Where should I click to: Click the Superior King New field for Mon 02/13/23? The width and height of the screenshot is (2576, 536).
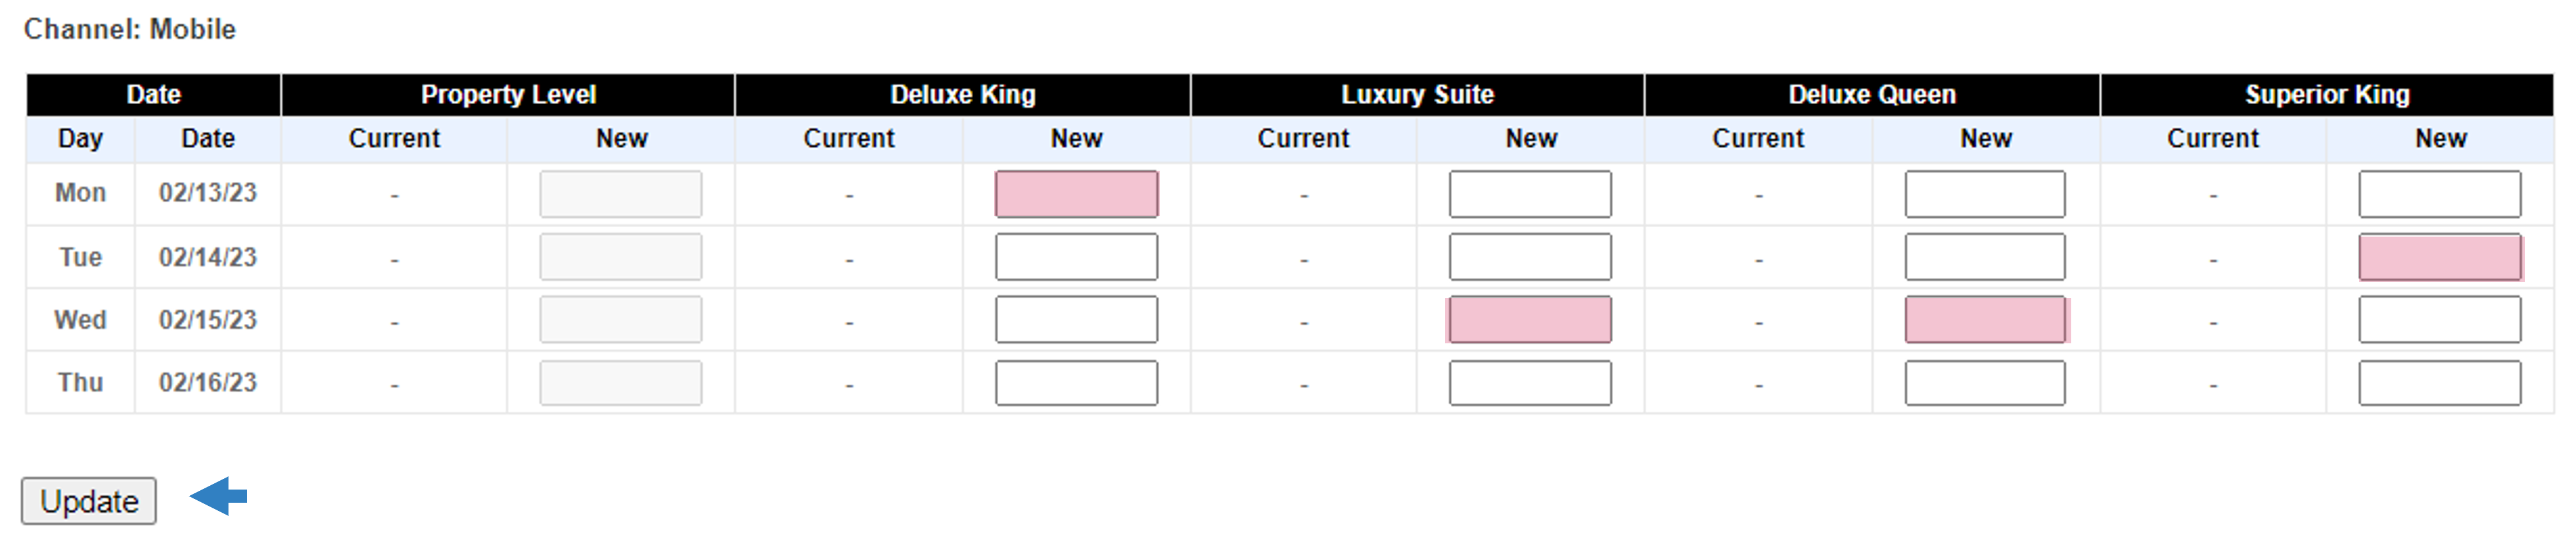2440,194
